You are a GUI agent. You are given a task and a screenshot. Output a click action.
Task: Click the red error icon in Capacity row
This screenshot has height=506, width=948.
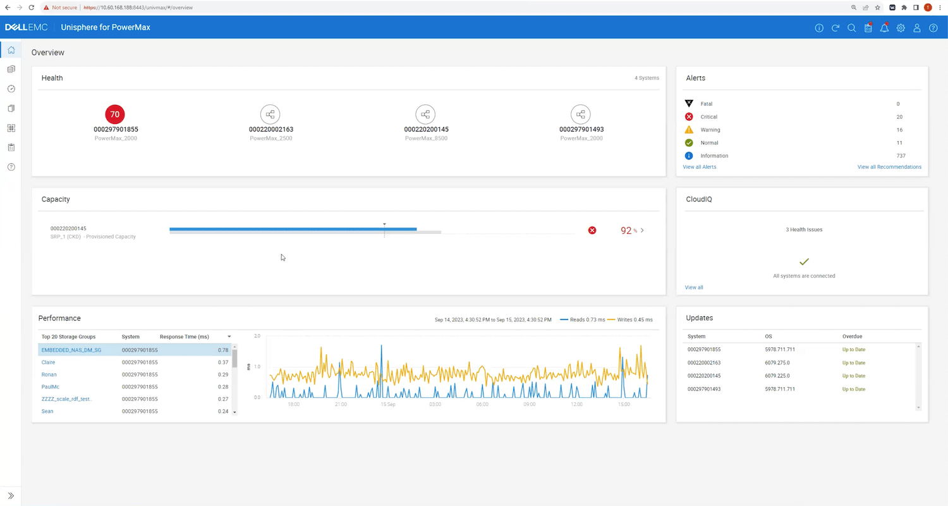pyautogui.click(x=592, y=230)
